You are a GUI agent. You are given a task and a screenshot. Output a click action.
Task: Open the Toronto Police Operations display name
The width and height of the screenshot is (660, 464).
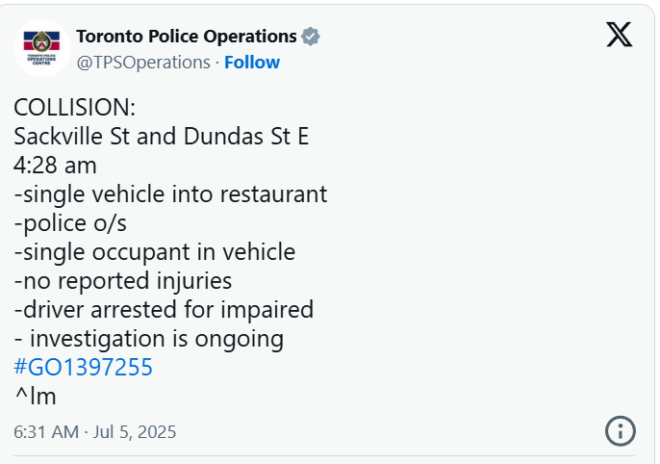pos(187,37)
